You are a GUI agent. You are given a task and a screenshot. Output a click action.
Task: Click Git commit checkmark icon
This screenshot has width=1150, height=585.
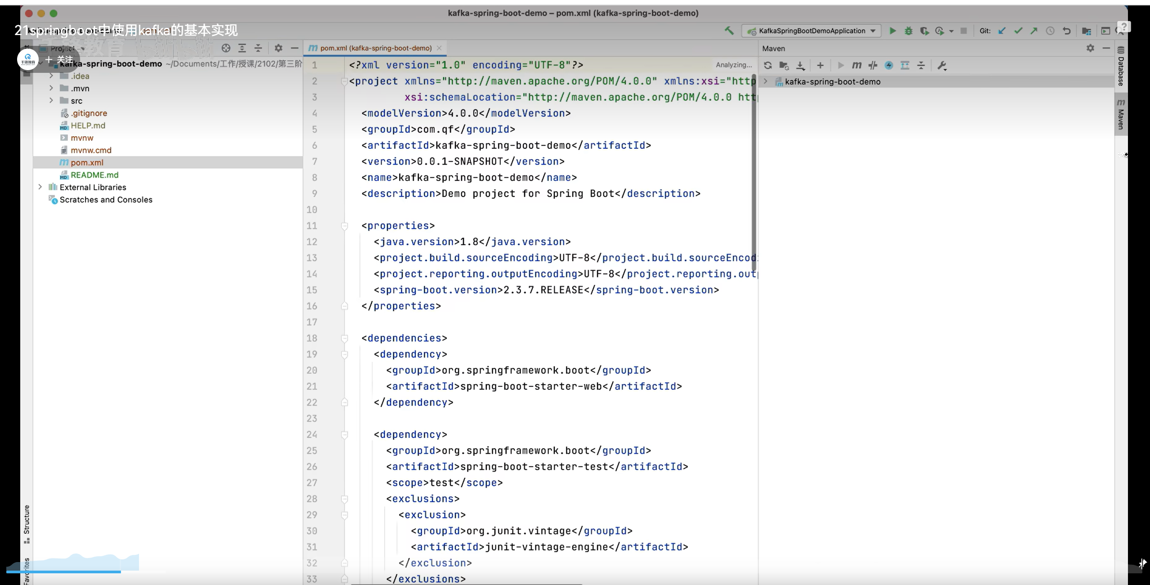pyautogui.click(x=1018, y=31)
